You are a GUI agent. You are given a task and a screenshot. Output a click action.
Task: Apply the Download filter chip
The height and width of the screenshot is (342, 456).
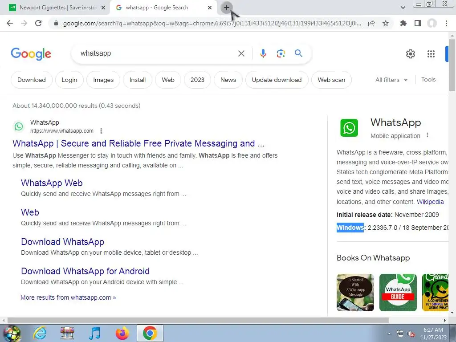32,80
